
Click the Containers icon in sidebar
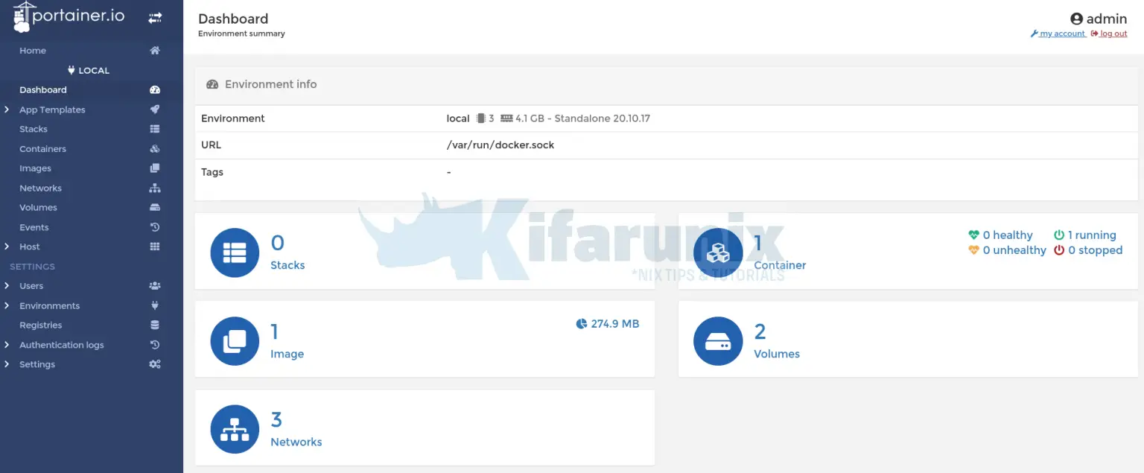coord(155,148)
